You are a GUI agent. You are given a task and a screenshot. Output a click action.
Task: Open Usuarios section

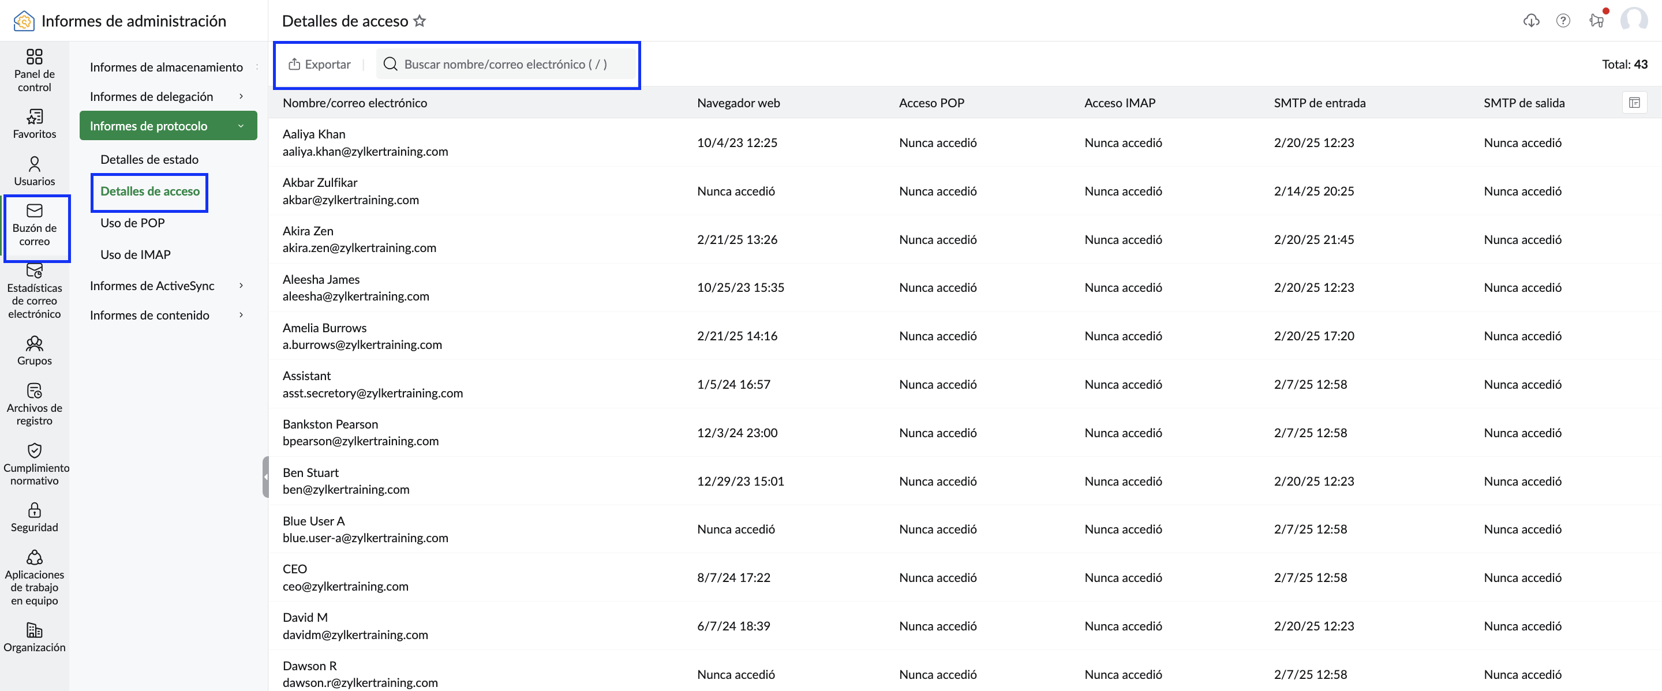click(34, 171)
